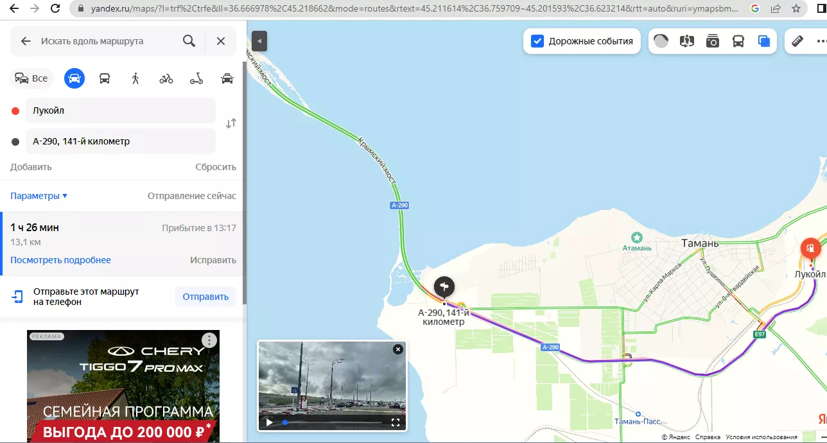Click the panorama video progress bar
Viewport: 827px width, 443px height.
pos(333,422)
